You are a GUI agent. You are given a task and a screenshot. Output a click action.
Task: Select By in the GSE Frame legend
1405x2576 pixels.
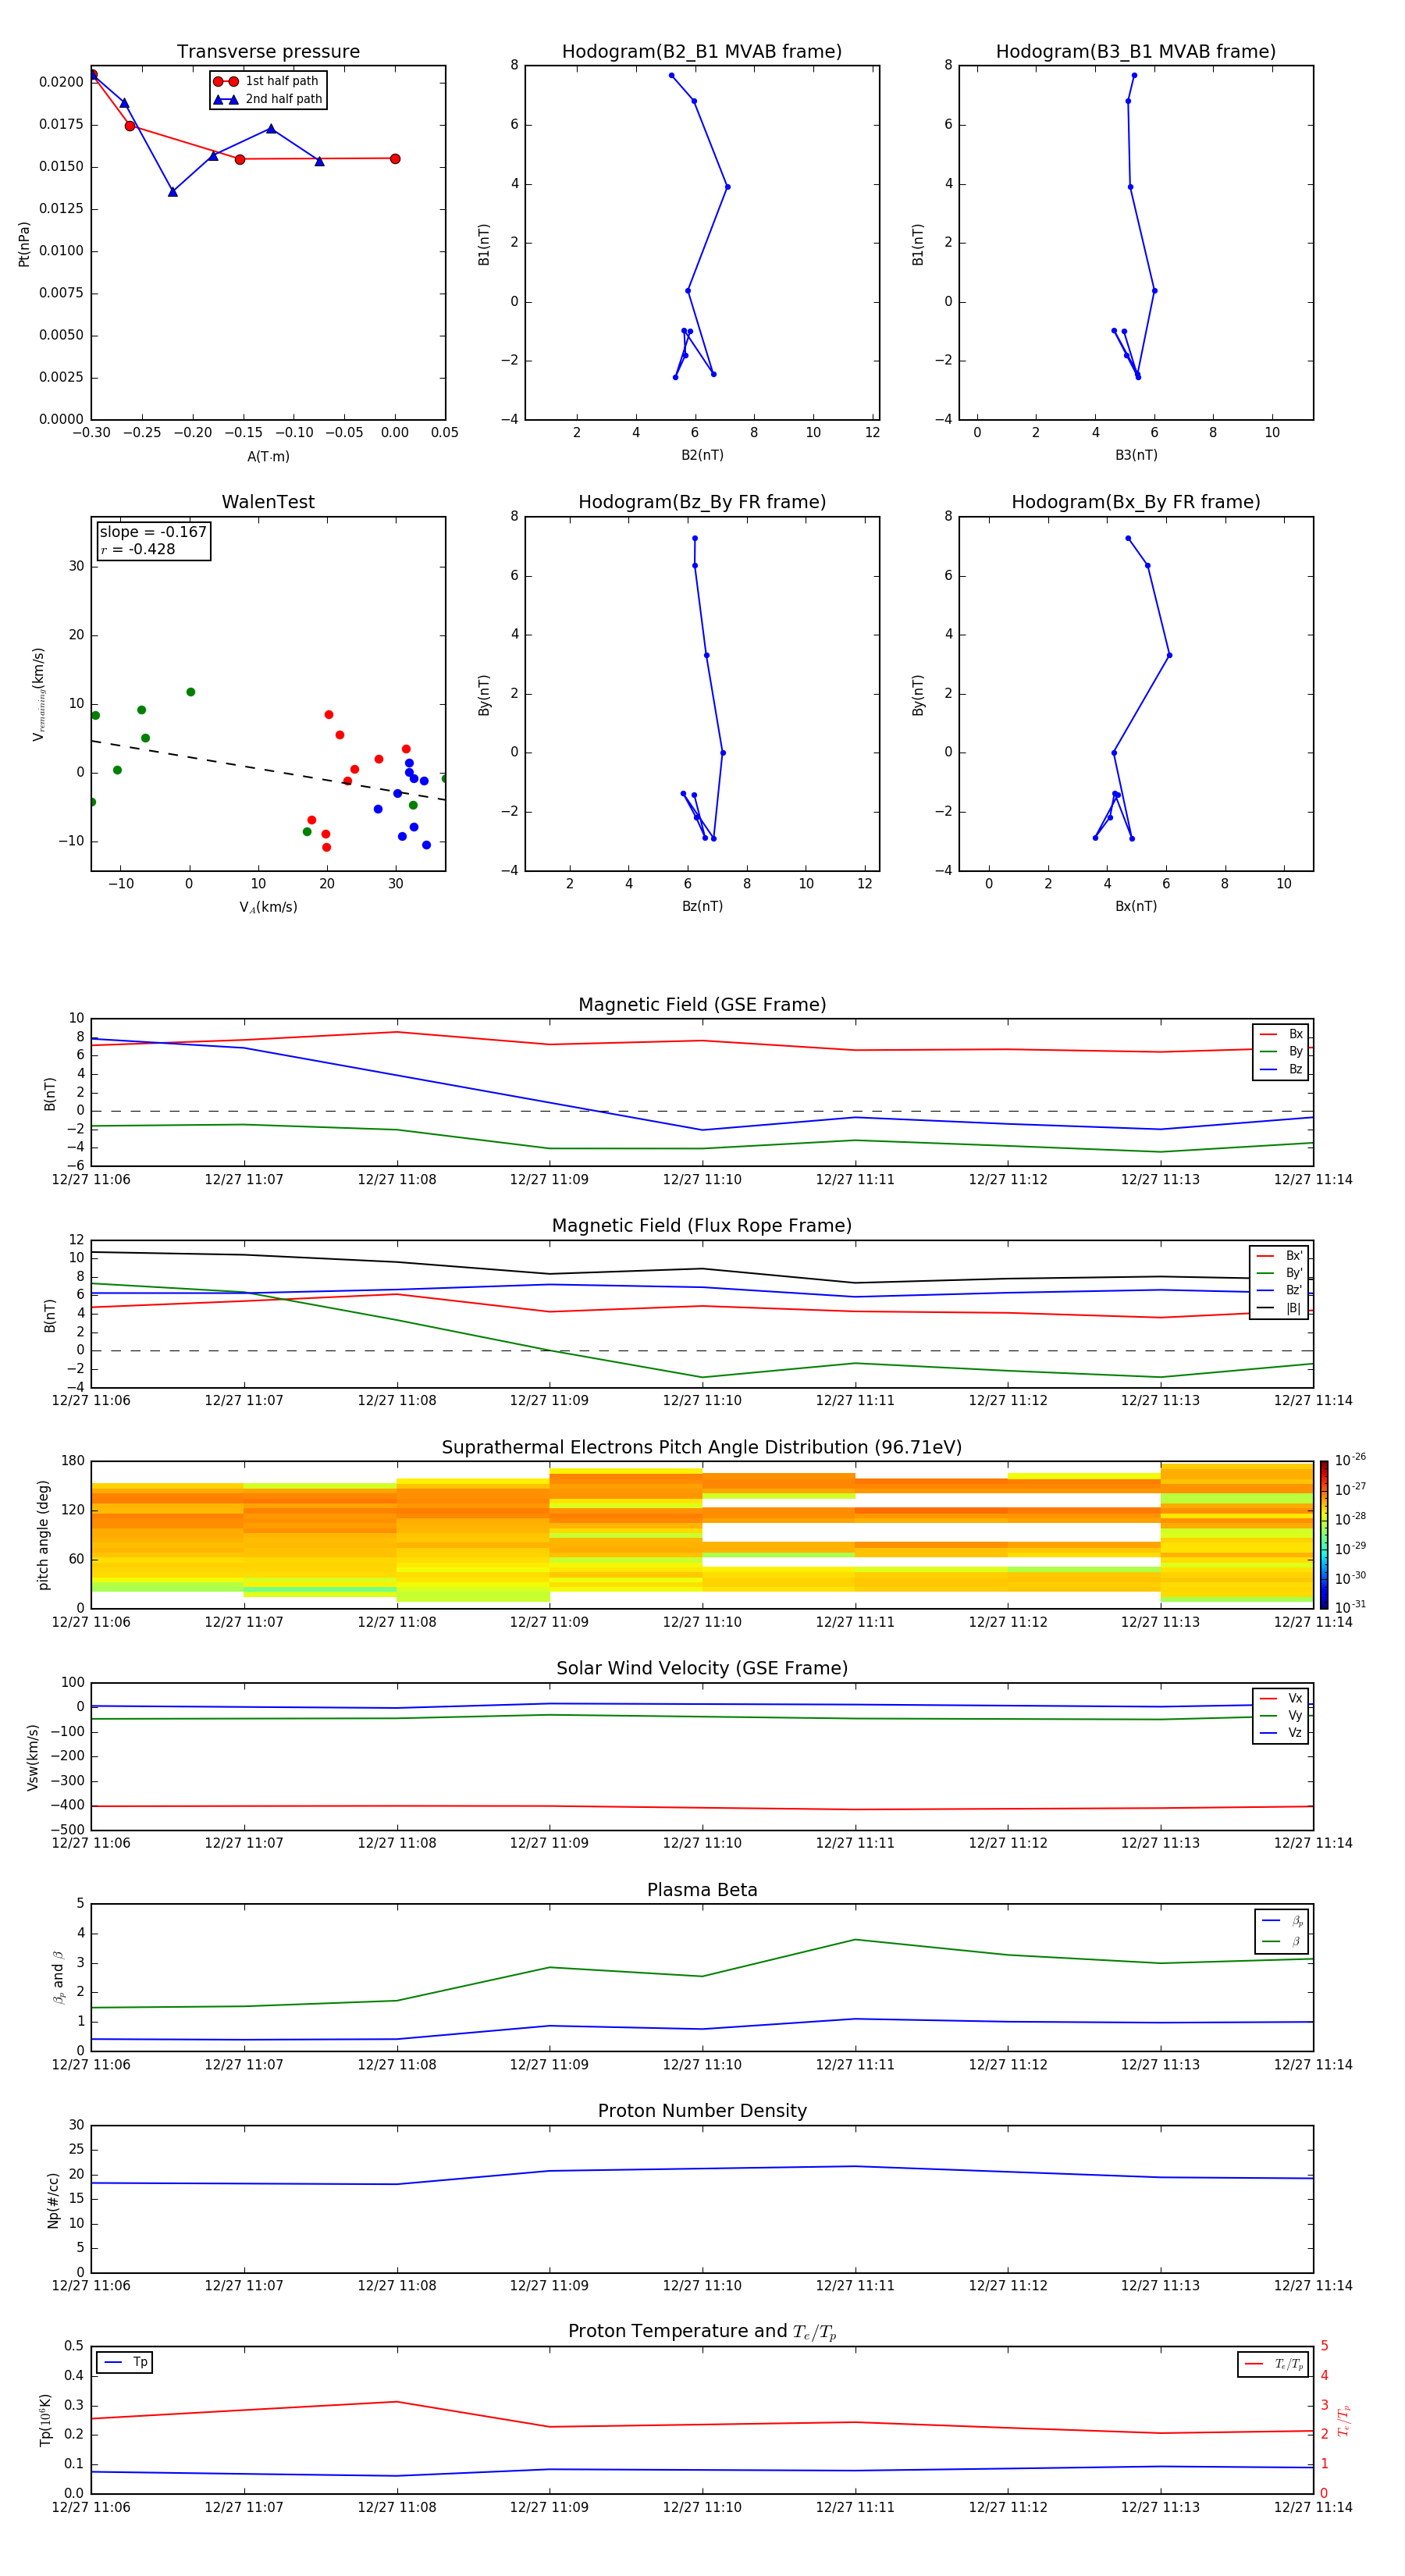1281,1051
